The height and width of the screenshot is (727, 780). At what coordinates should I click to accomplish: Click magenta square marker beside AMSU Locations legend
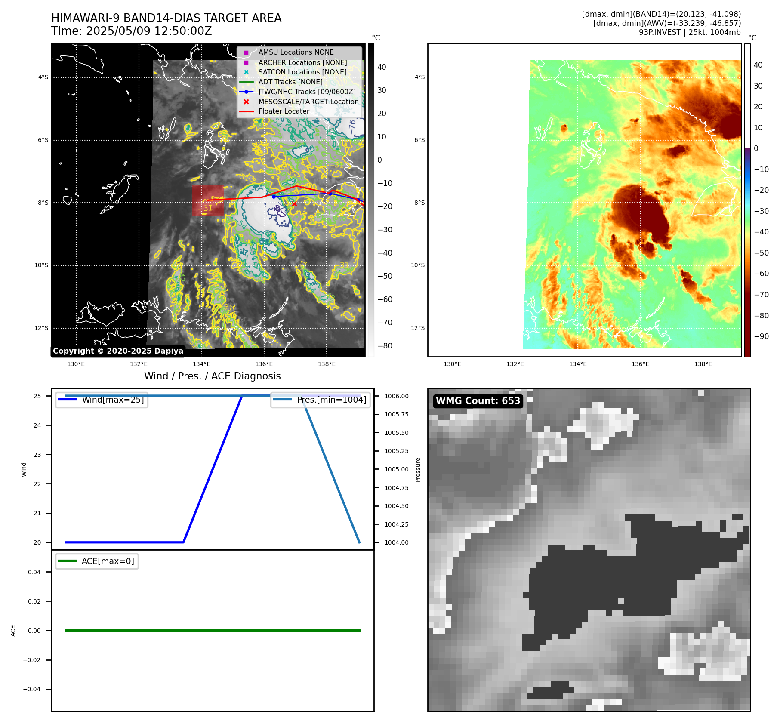246,52
